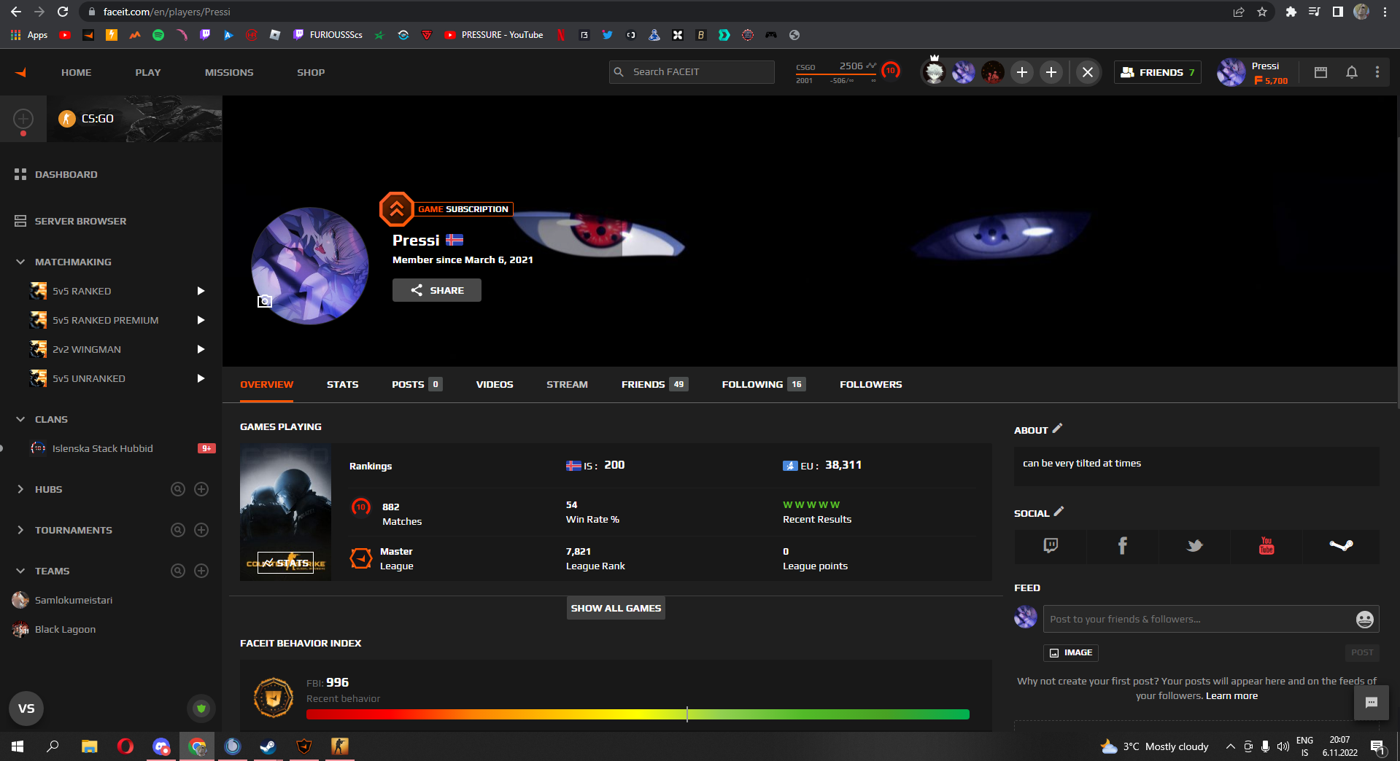Expand the 5v5 RANKED PREMIUM arrow
The height and width of the screenshot is (761, 1400).
point(201,320)
